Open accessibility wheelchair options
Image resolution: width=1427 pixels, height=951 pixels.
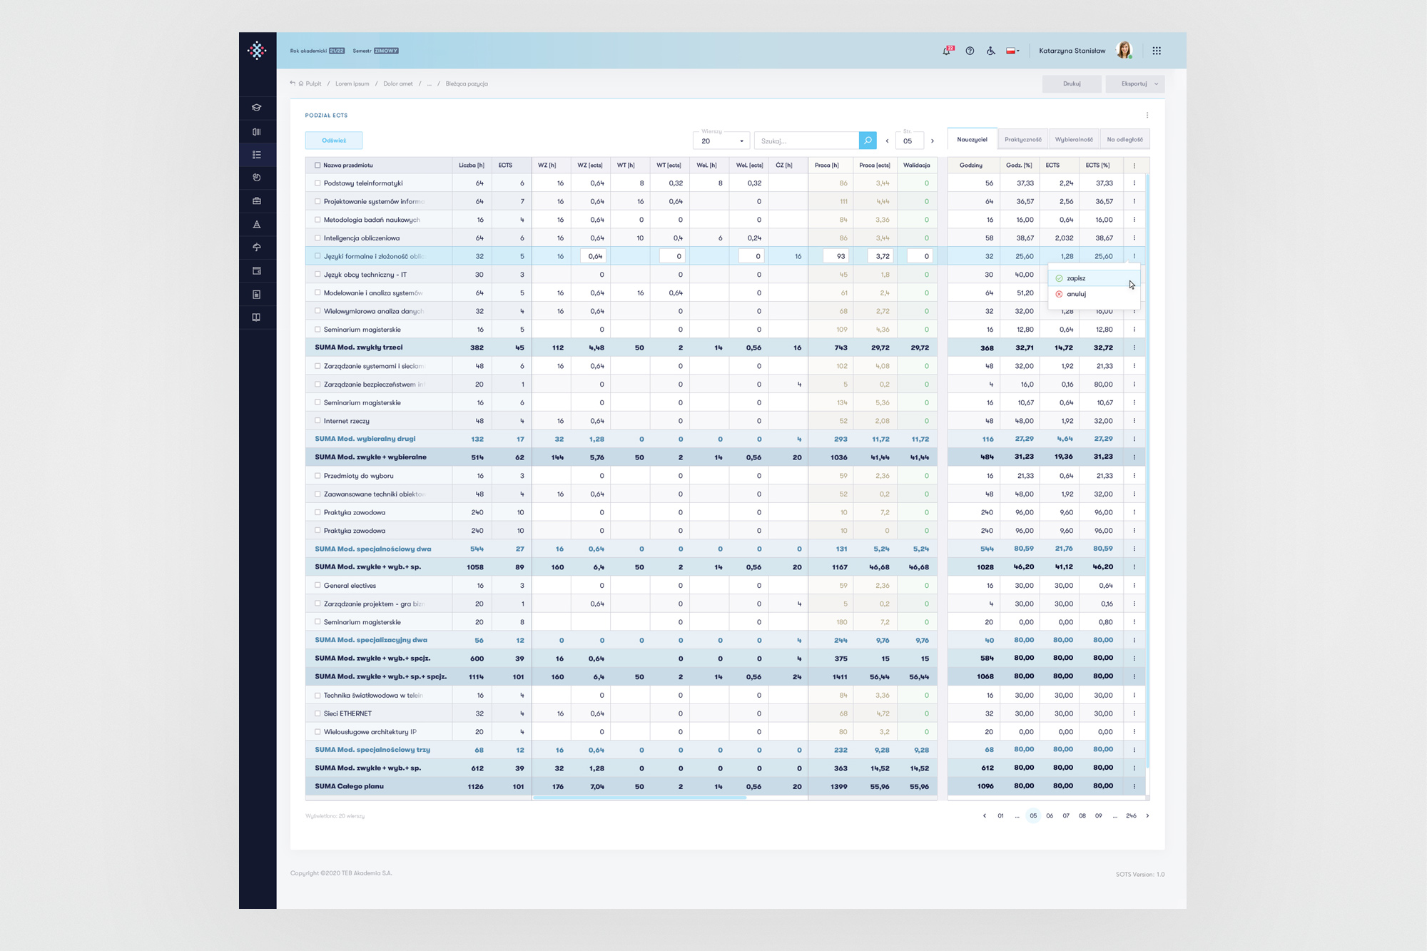(991, 51)
